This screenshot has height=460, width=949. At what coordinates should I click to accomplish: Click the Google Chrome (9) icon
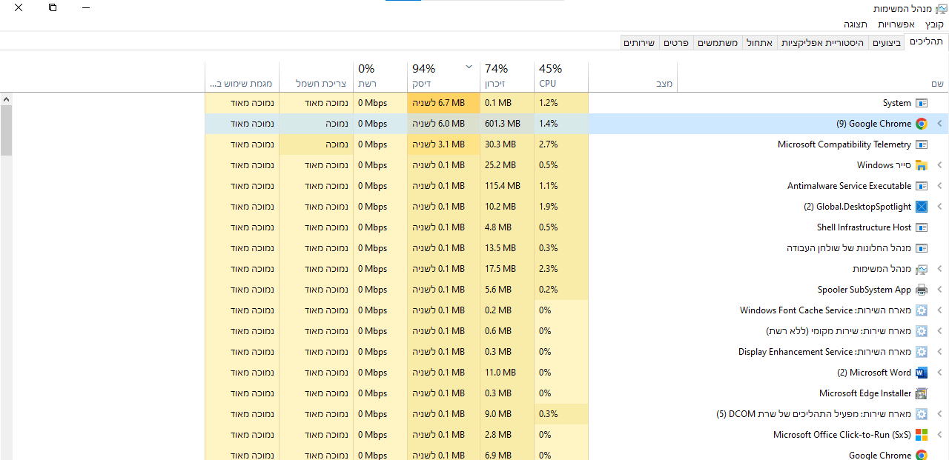click(922, 124)
